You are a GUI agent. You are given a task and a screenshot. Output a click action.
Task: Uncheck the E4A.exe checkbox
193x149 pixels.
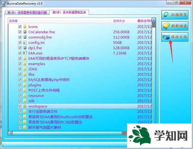pyautogui.click(x=20, y=53)
